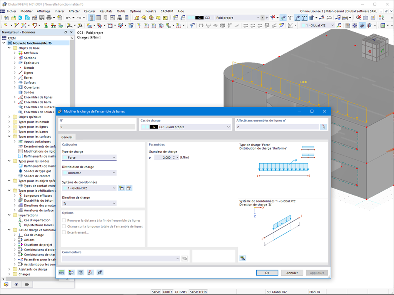The image size is (394, 295).
Task: Collapse 'Objets de base' tree node
Action: coord(9,48)
